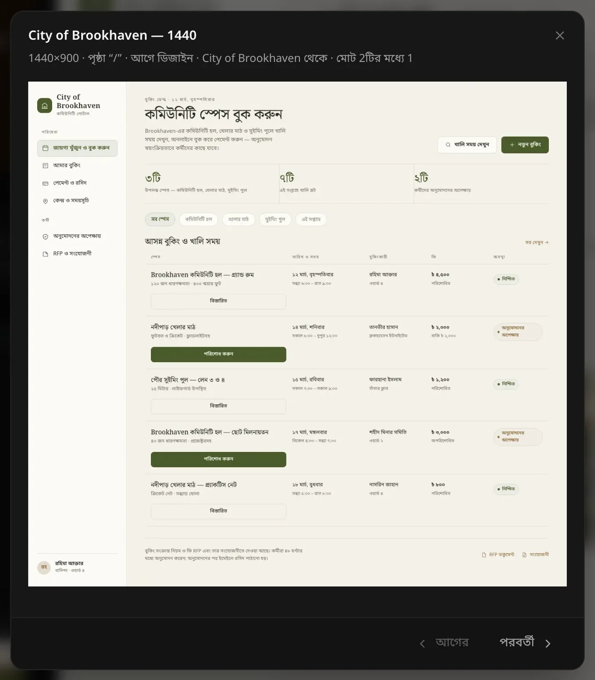Select the এই সপ্তাহে filter chip
595x680 pixels.
pos(311,220)
